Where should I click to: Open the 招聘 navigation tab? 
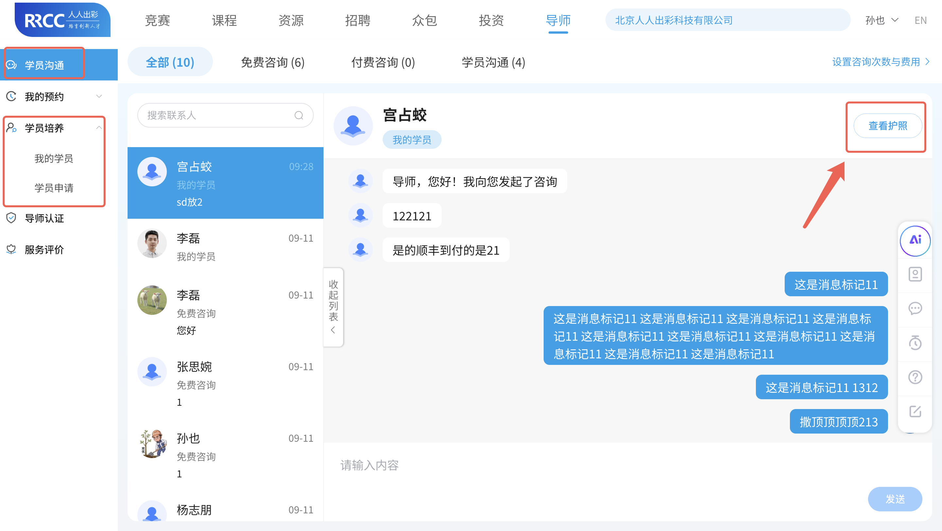pos(358,21)
